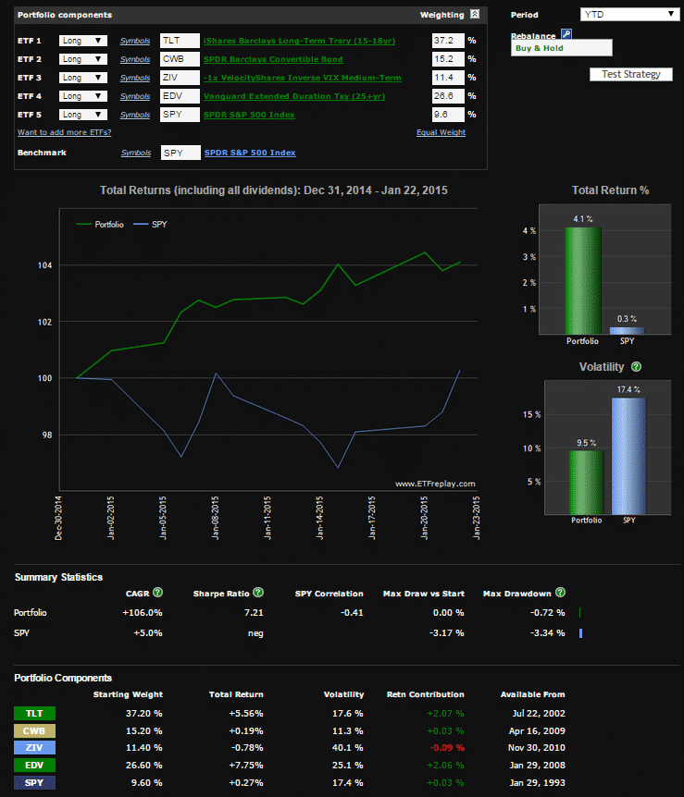The image size is (684, 797).
Task: Click the 11.4 weighting field
Action: 448,78
